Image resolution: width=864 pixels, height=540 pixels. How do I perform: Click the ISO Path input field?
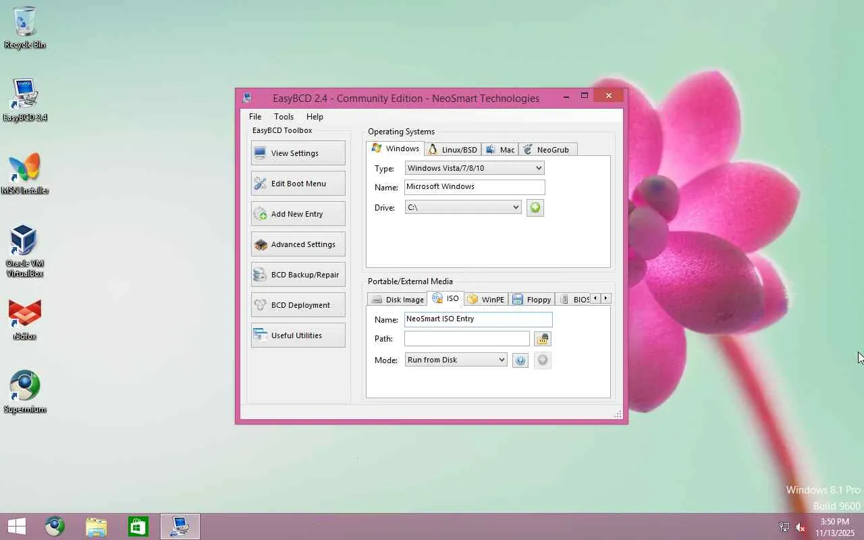(x=467, y=338)
